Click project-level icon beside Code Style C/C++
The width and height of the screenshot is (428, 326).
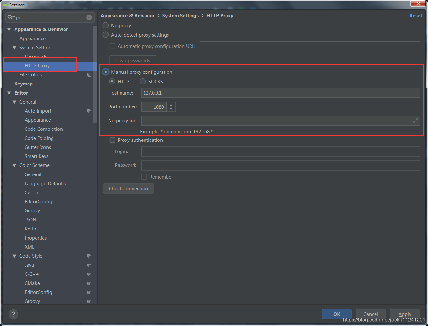point(89,274)
